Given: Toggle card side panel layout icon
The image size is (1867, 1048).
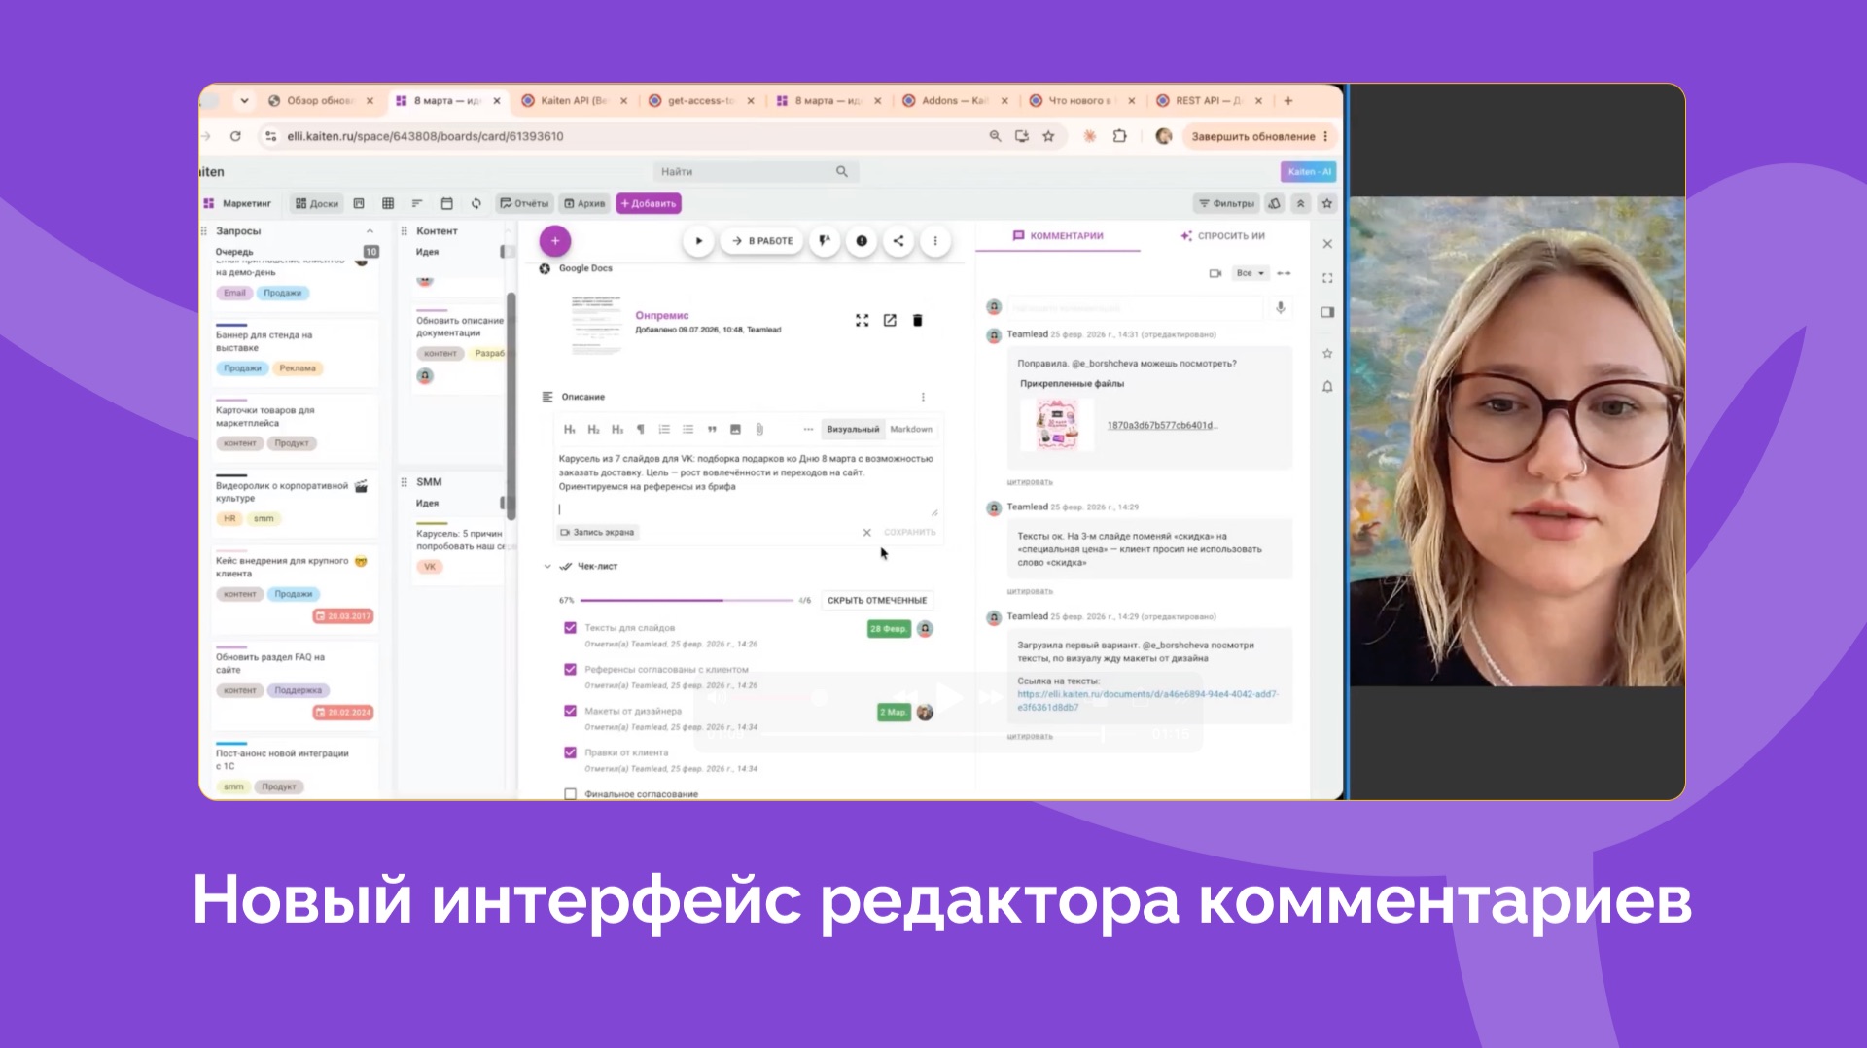Looking at the screenshot, I should pyautogui.click(x=1327, y=312).
